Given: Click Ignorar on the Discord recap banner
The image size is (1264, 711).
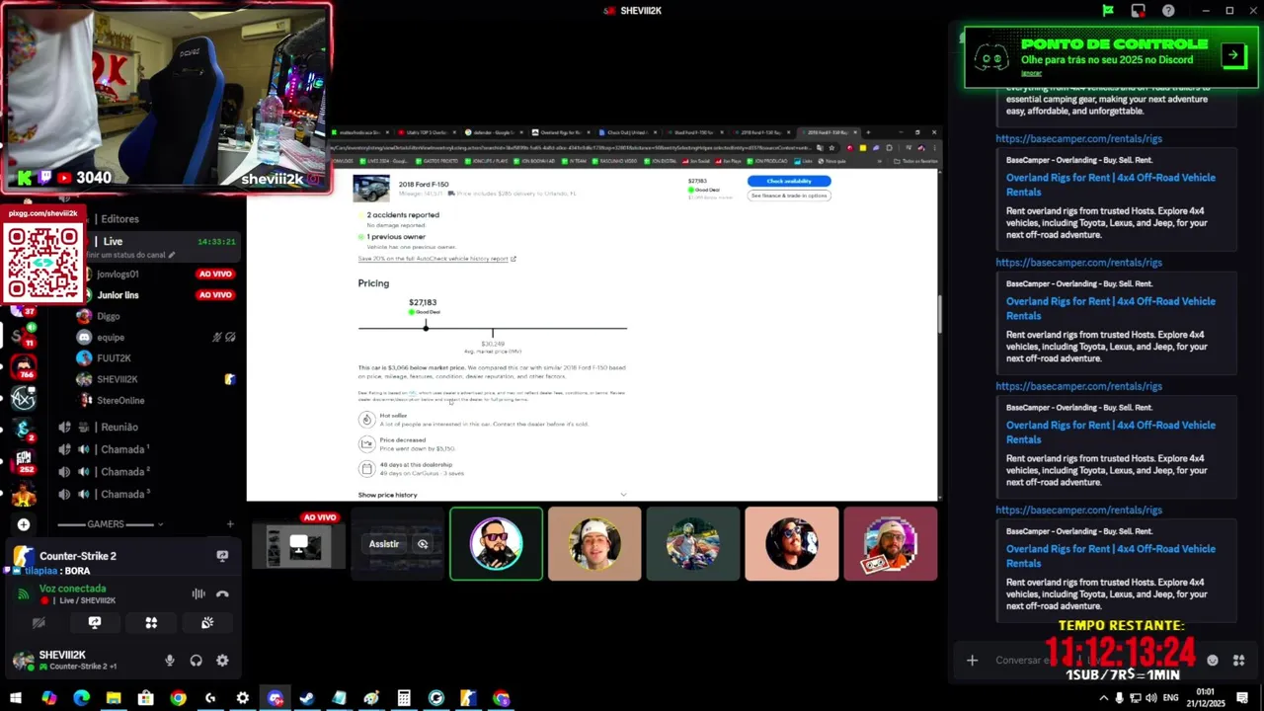Looking at the screenshot, I should pos(1031,74).
